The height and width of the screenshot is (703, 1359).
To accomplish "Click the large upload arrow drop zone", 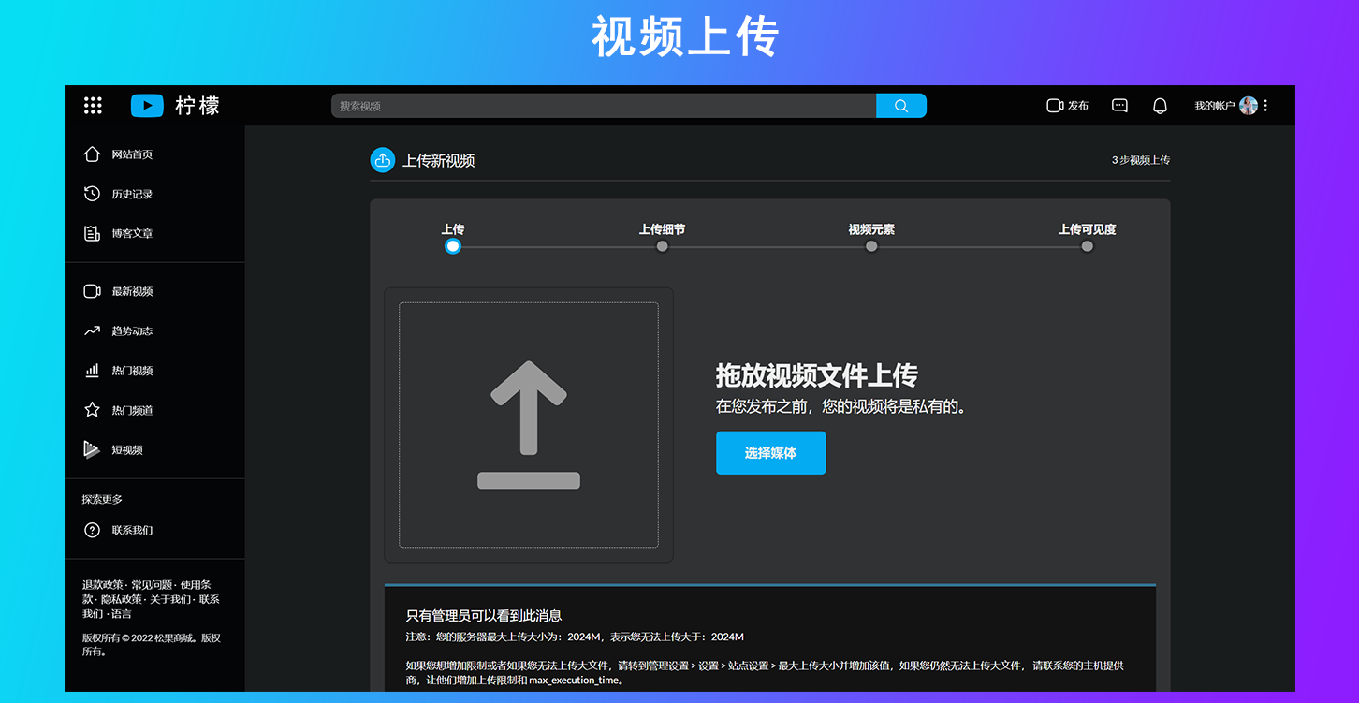I will click(x=529, y=425).
